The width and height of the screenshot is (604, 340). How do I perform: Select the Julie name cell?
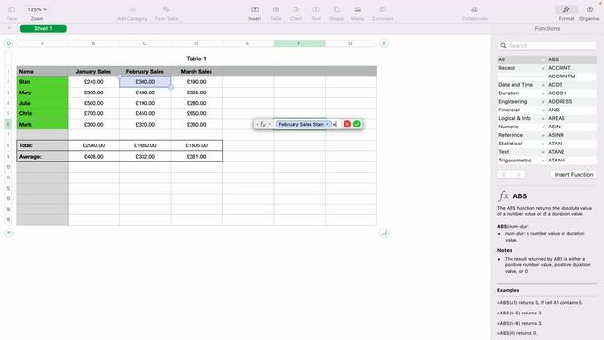pos(42,103)
